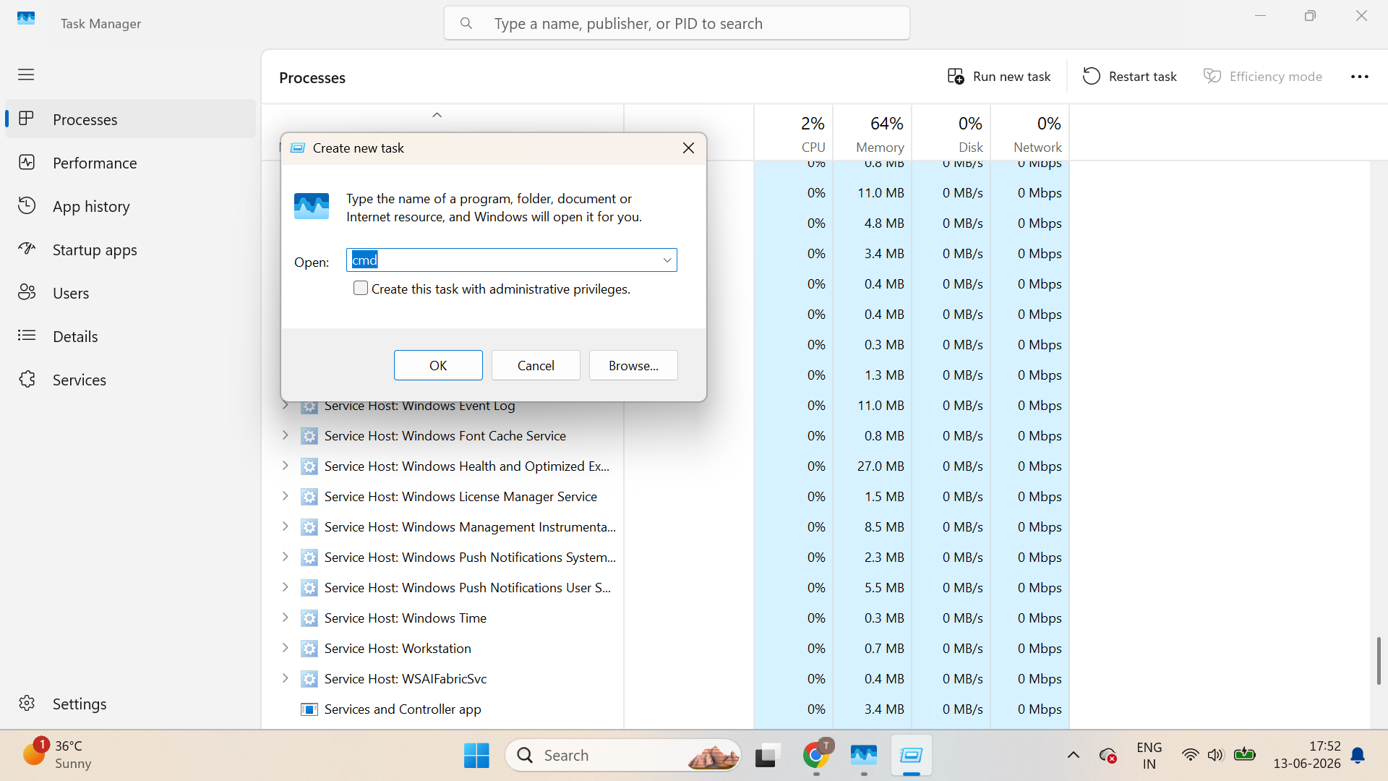Screen dimensions: 1388x781
Task: Collapse the column sort chevron above Name
Action: 437,115
